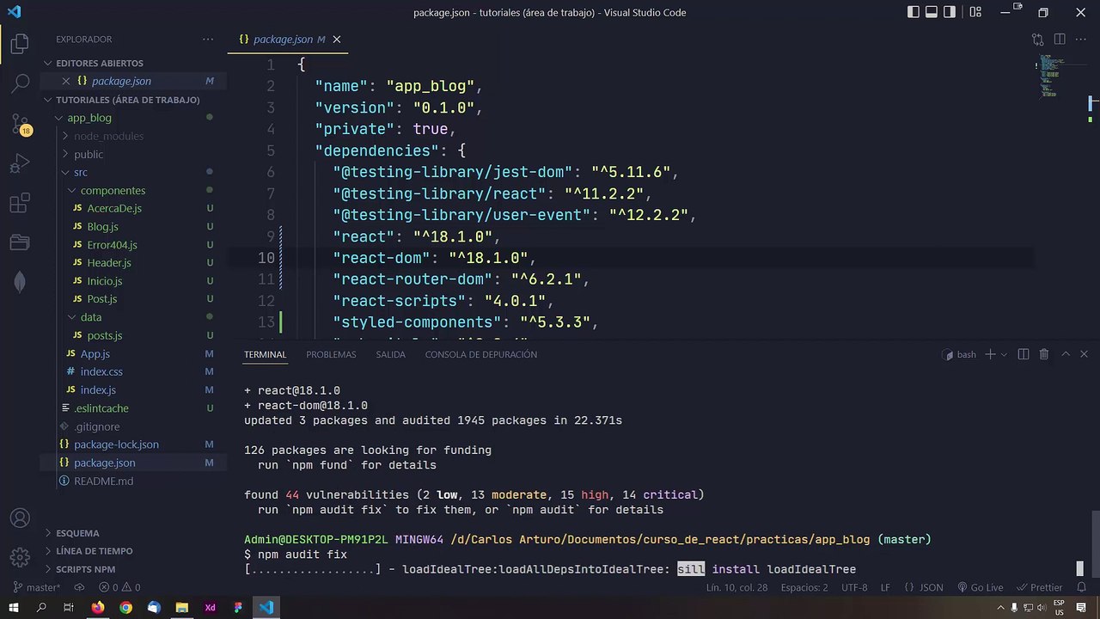The width and height of the screenshot is (1100, 619).
Task: Open AcercaDe.js in the explorer
Action: tap(114, 208)
